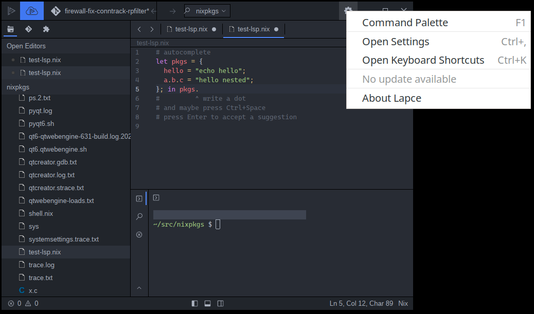Screen dimensions: 534x314
Task: Click the Nix language mode in the status bar
Action: tap(403, 303)
